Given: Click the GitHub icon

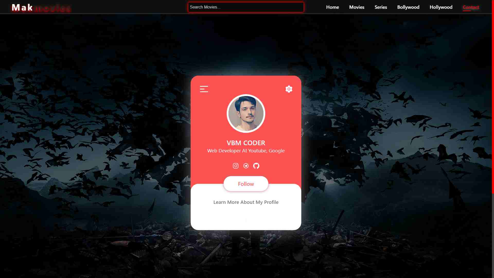Looking at the screenshot, I should (x=256, y=166).
